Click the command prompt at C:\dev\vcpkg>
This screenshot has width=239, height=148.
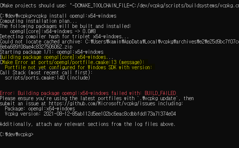[x=17, y=134]
